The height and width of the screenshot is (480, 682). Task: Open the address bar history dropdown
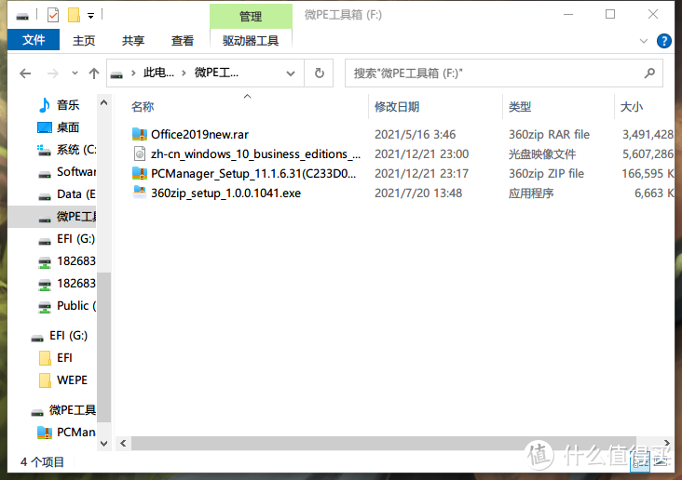pyautogui.click(x=291, y=73)
